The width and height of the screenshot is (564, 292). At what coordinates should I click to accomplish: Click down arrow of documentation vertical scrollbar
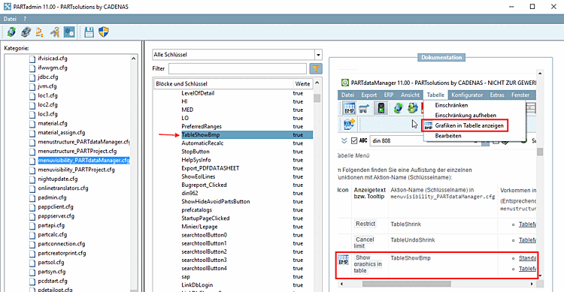click(540, 275)
